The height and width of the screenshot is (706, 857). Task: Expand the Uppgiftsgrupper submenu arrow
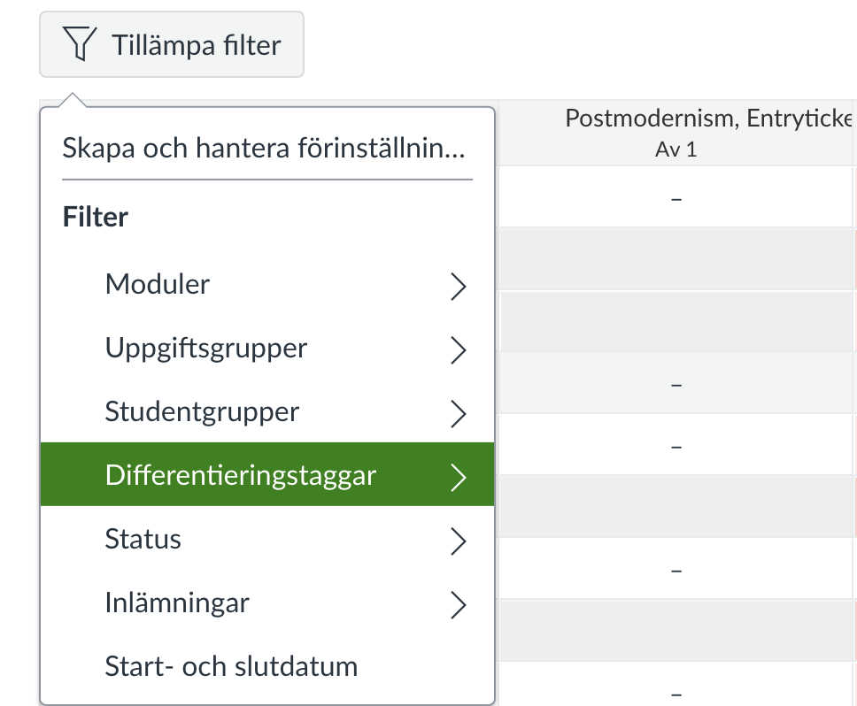point(458,350)
